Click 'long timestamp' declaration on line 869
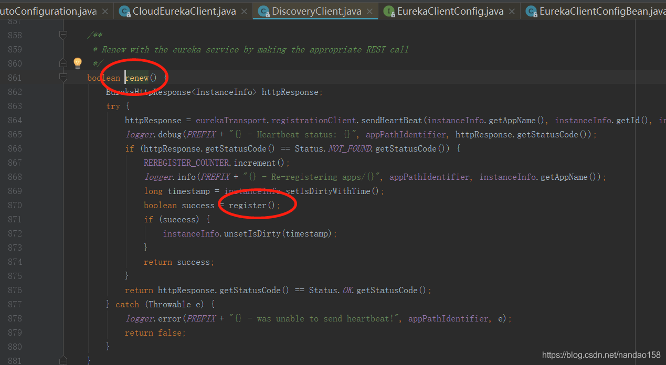The height and width of the screenshot is (365, 666). (x=177, y=191)
